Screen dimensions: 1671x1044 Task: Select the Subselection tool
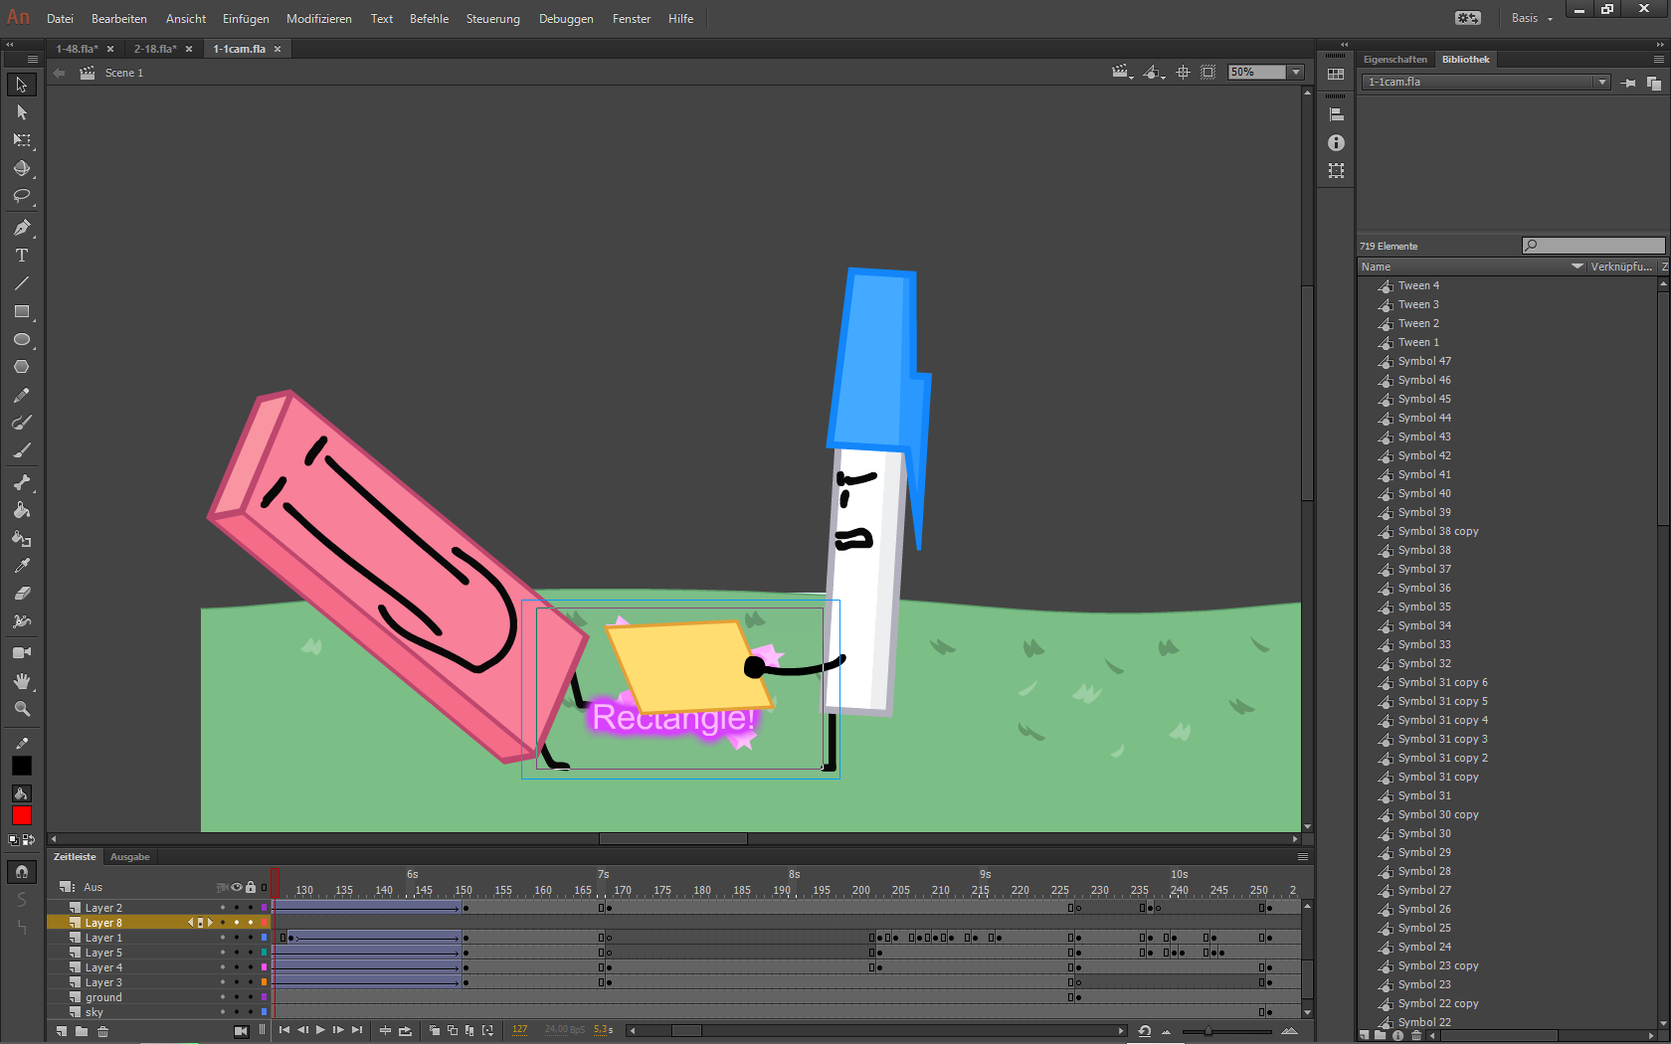click(x=22, y=112)
